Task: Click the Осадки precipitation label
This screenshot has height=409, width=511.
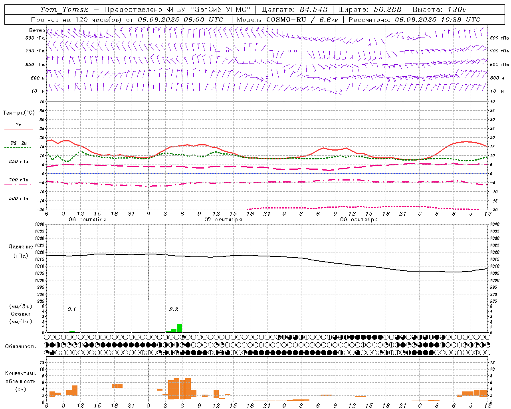Action: point(20,314)
